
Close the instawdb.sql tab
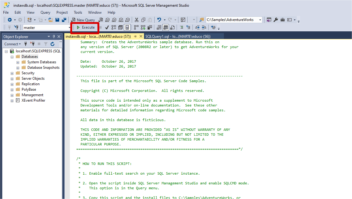(x=141, y=36)
